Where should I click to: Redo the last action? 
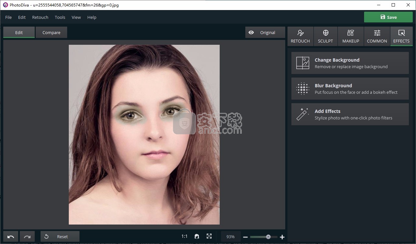(27, 237)
